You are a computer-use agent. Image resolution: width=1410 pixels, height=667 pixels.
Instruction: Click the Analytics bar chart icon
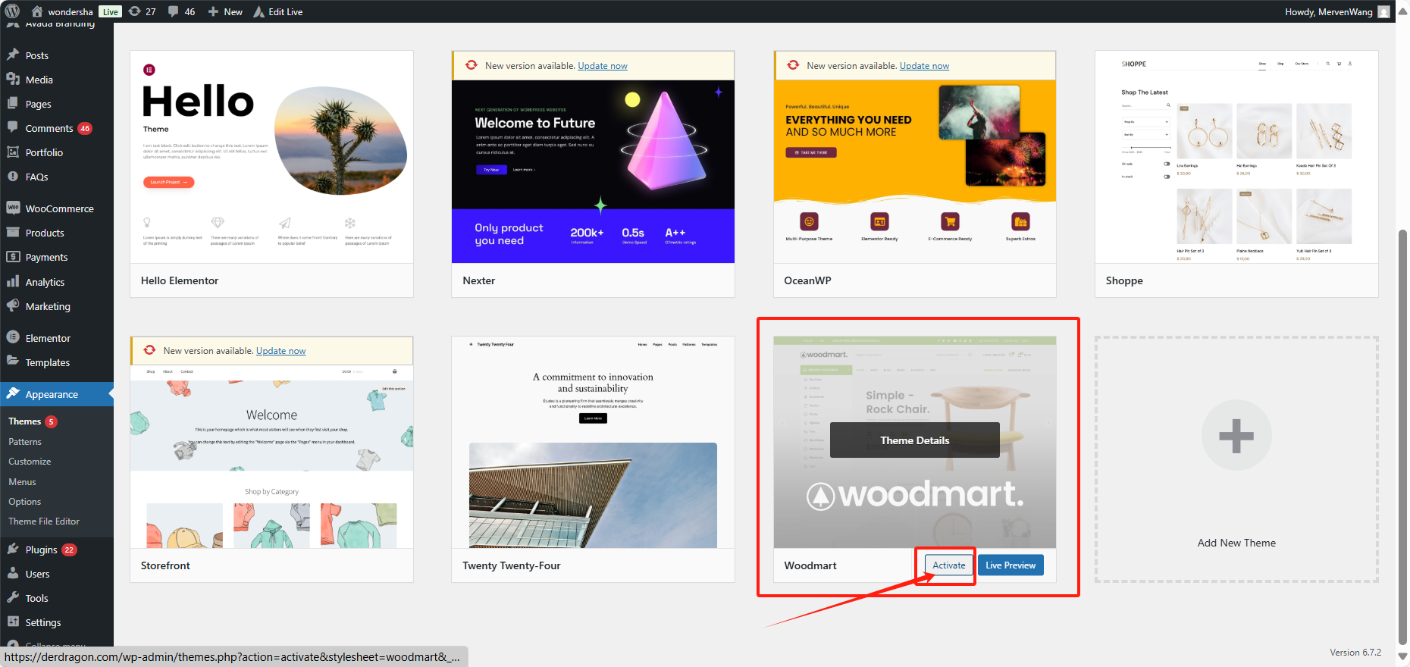point(13,281)
